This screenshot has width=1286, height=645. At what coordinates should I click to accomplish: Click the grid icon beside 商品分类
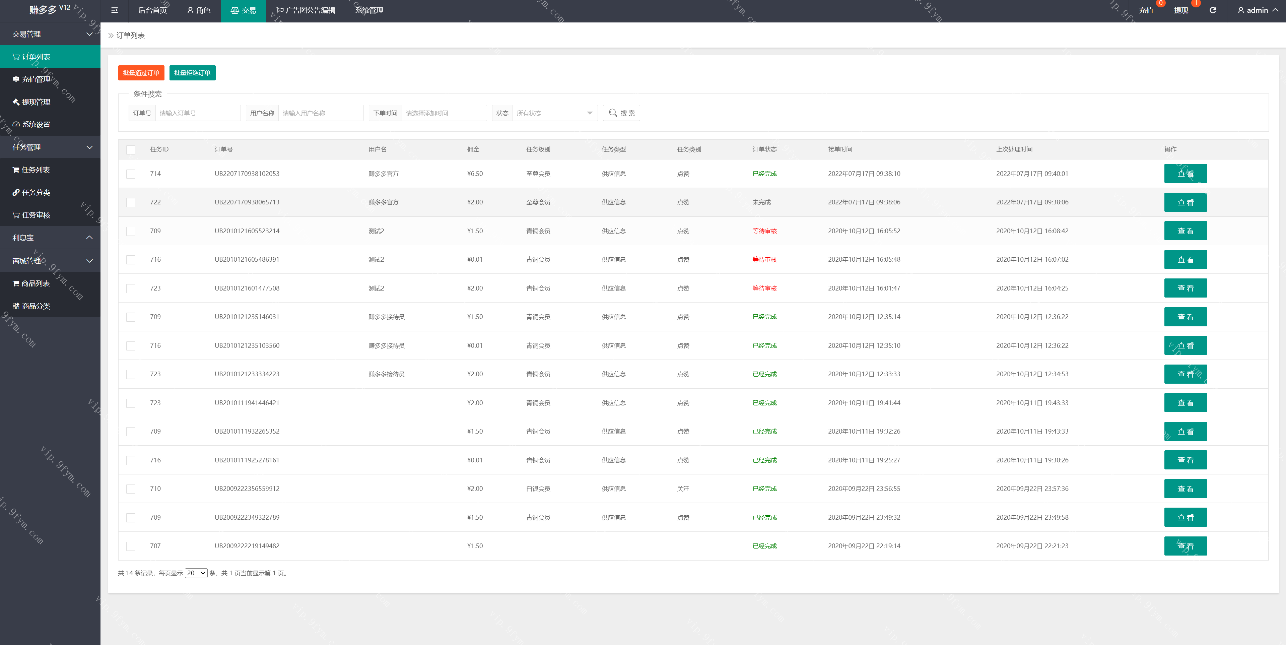coord(16,306)
